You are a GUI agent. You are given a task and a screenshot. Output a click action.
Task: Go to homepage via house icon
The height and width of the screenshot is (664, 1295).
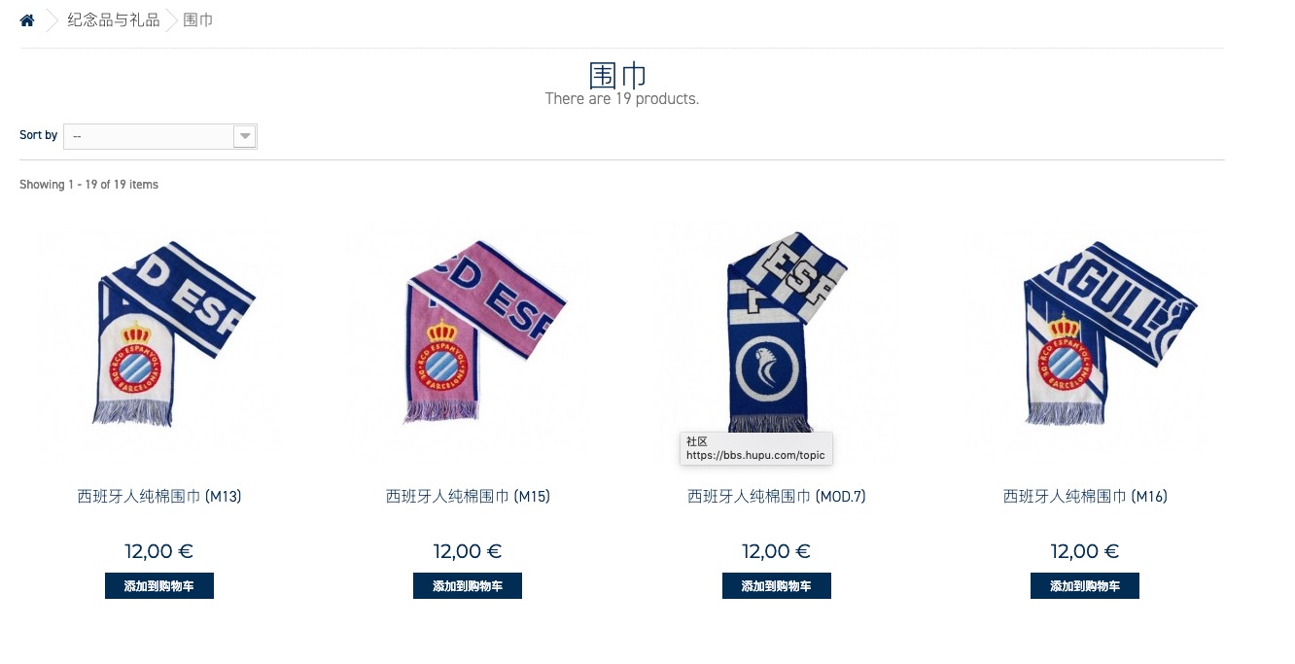coord(27,20)
